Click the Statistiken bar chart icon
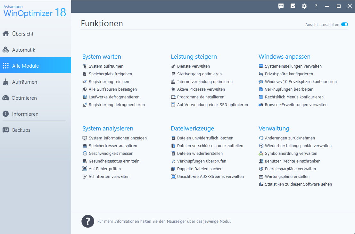 pos(261,184)
